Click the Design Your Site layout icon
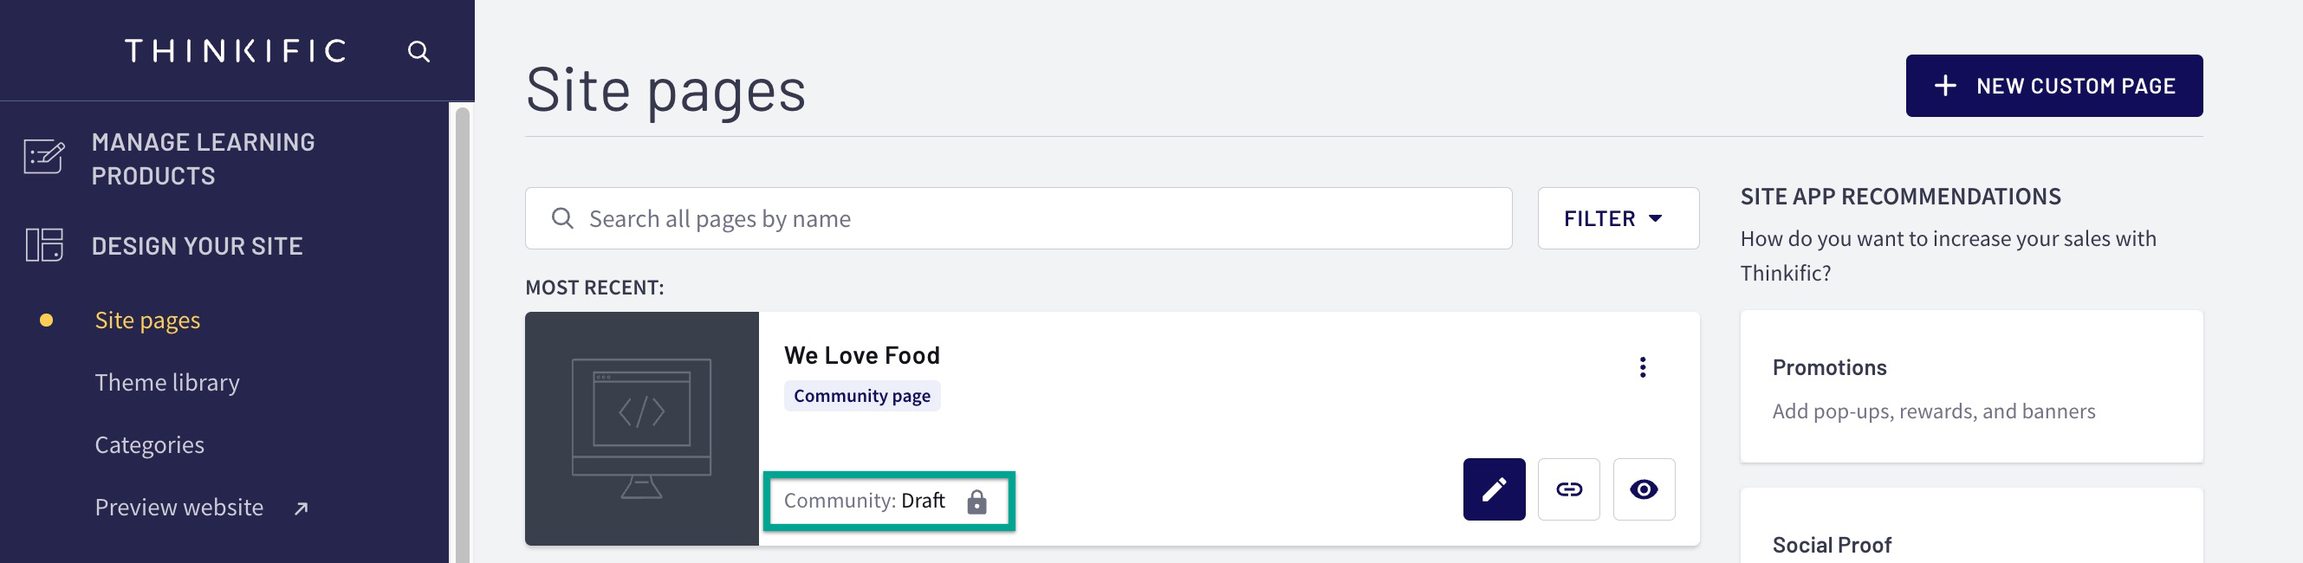 point(44,245)
